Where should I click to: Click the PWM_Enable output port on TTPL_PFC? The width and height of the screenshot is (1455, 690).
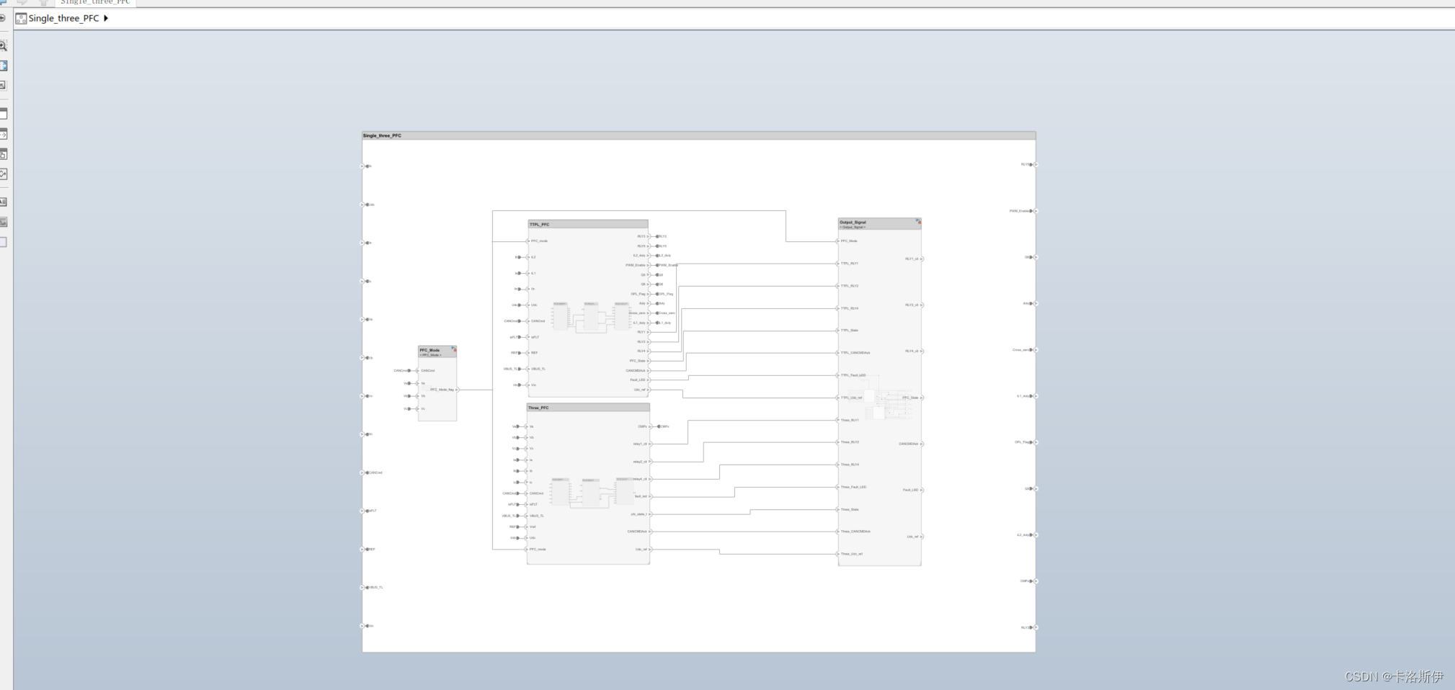pos(648,265)
